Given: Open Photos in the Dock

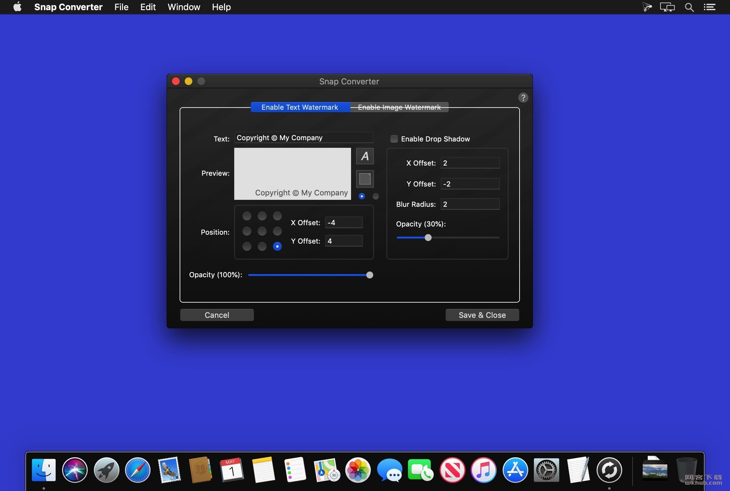Looking at the screenshot, I should pos(358,470).
